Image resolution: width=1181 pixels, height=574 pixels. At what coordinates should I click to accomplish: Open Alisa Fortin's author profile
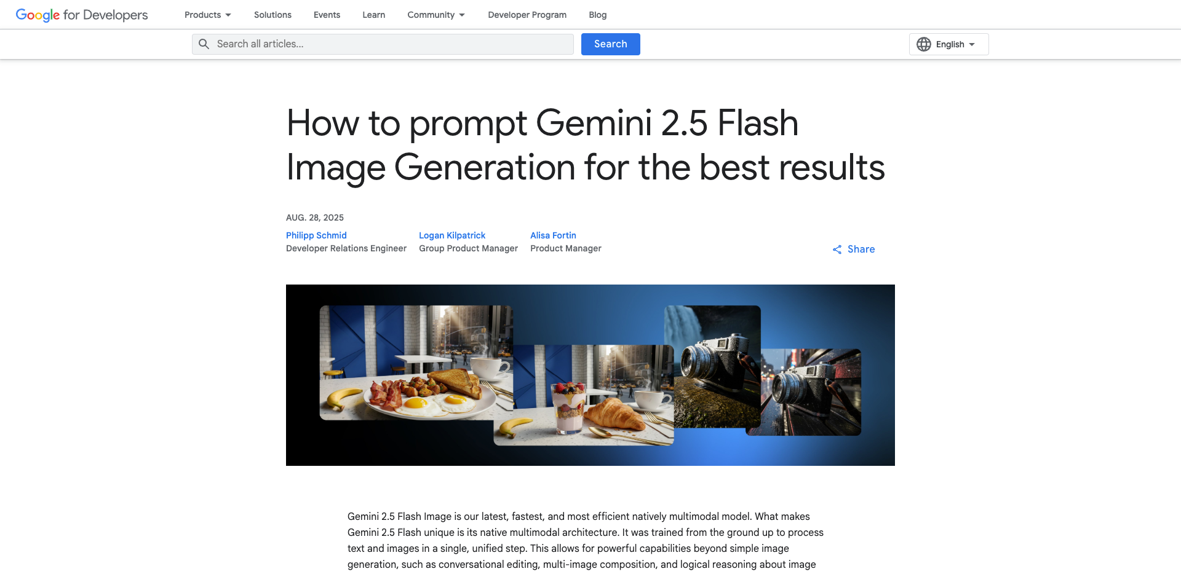click(x=553, y=235)
